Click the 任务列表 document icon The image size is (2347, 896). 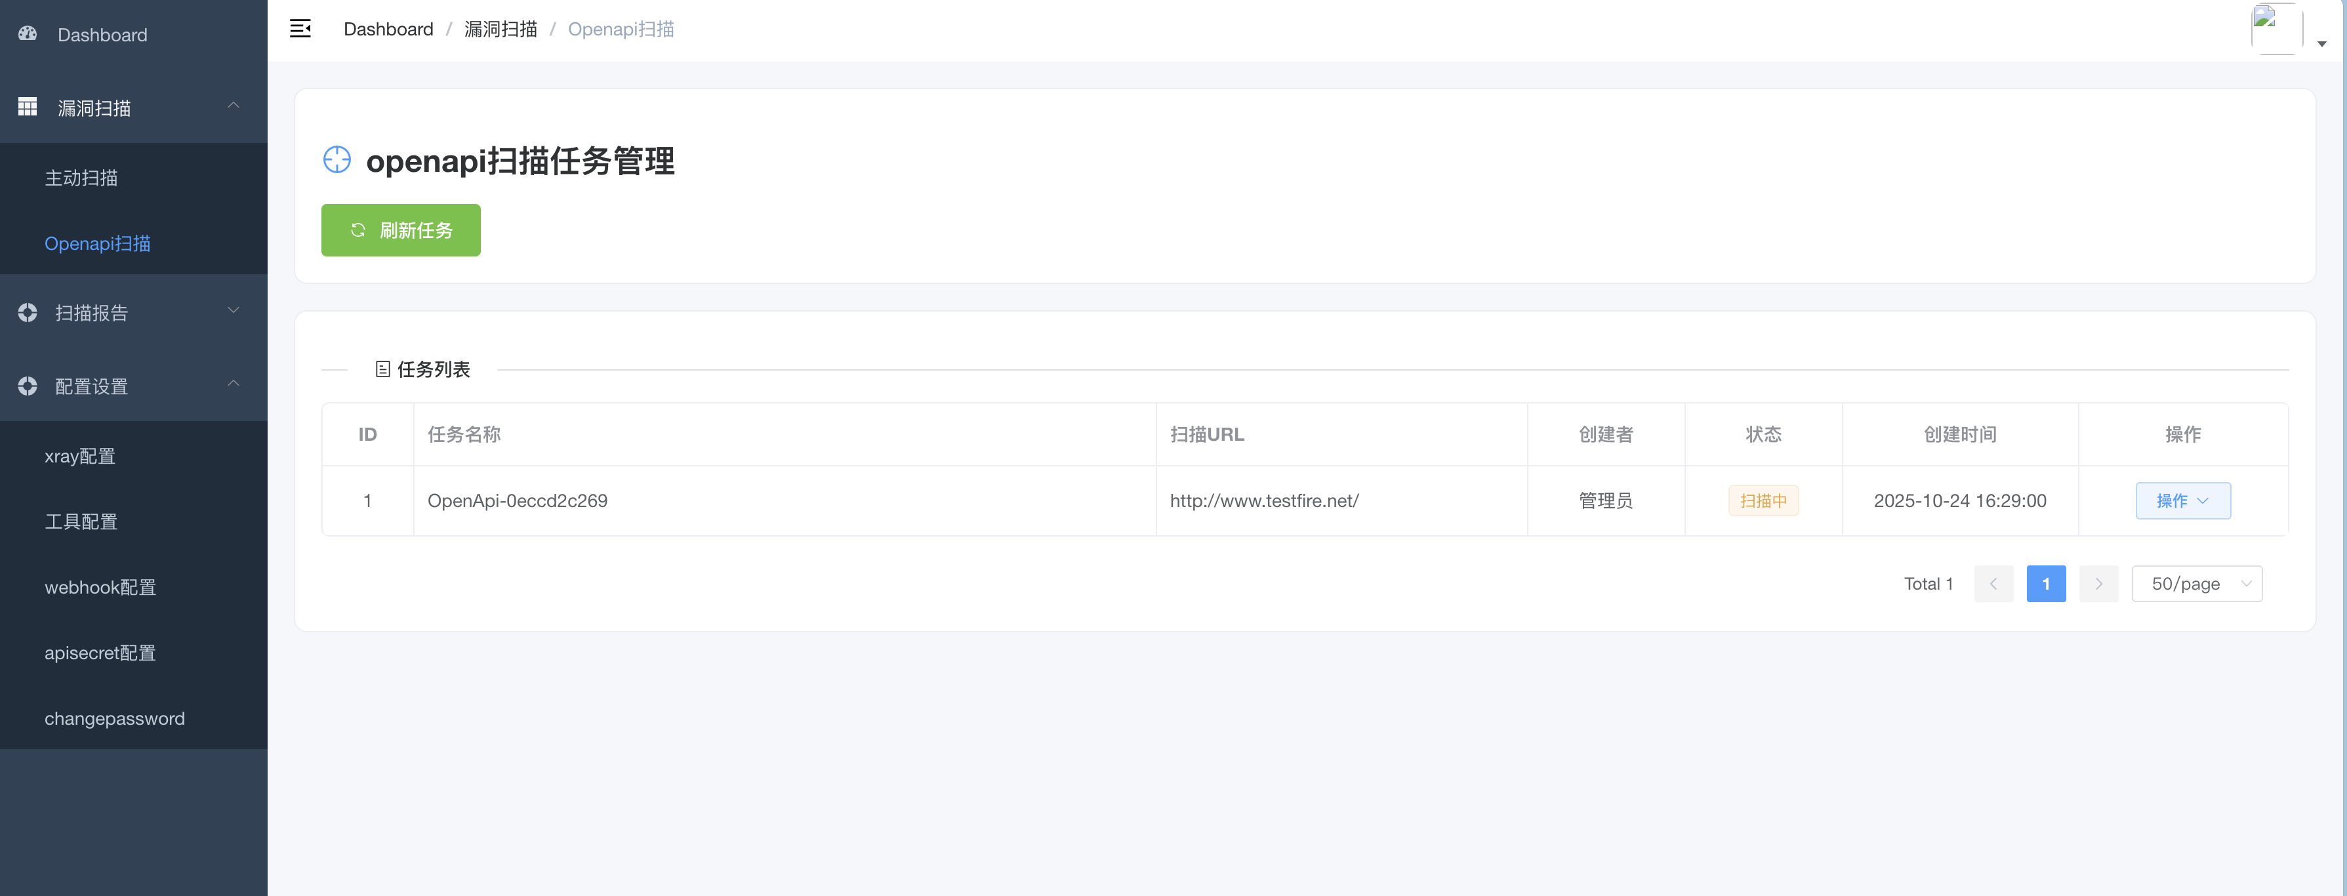pyautogui.click(x=382, y=369)
